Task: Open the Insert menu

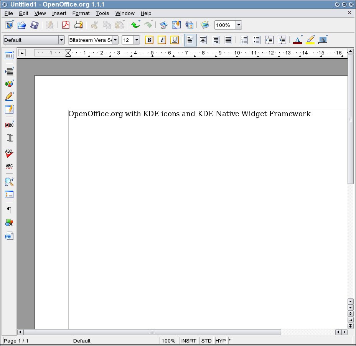Action: tap(59, 13)
